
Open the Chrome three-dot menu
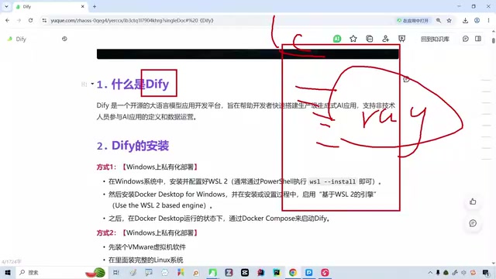[x=488, y=20]
